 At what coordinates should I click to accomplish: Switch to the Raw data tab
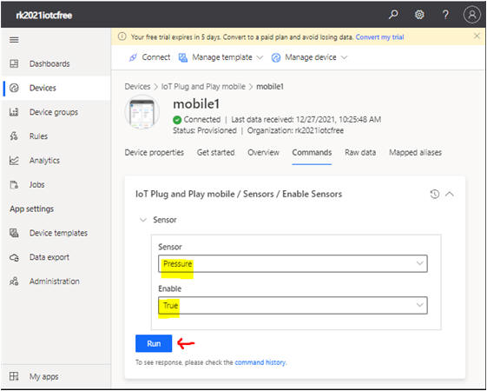(360, 153)
